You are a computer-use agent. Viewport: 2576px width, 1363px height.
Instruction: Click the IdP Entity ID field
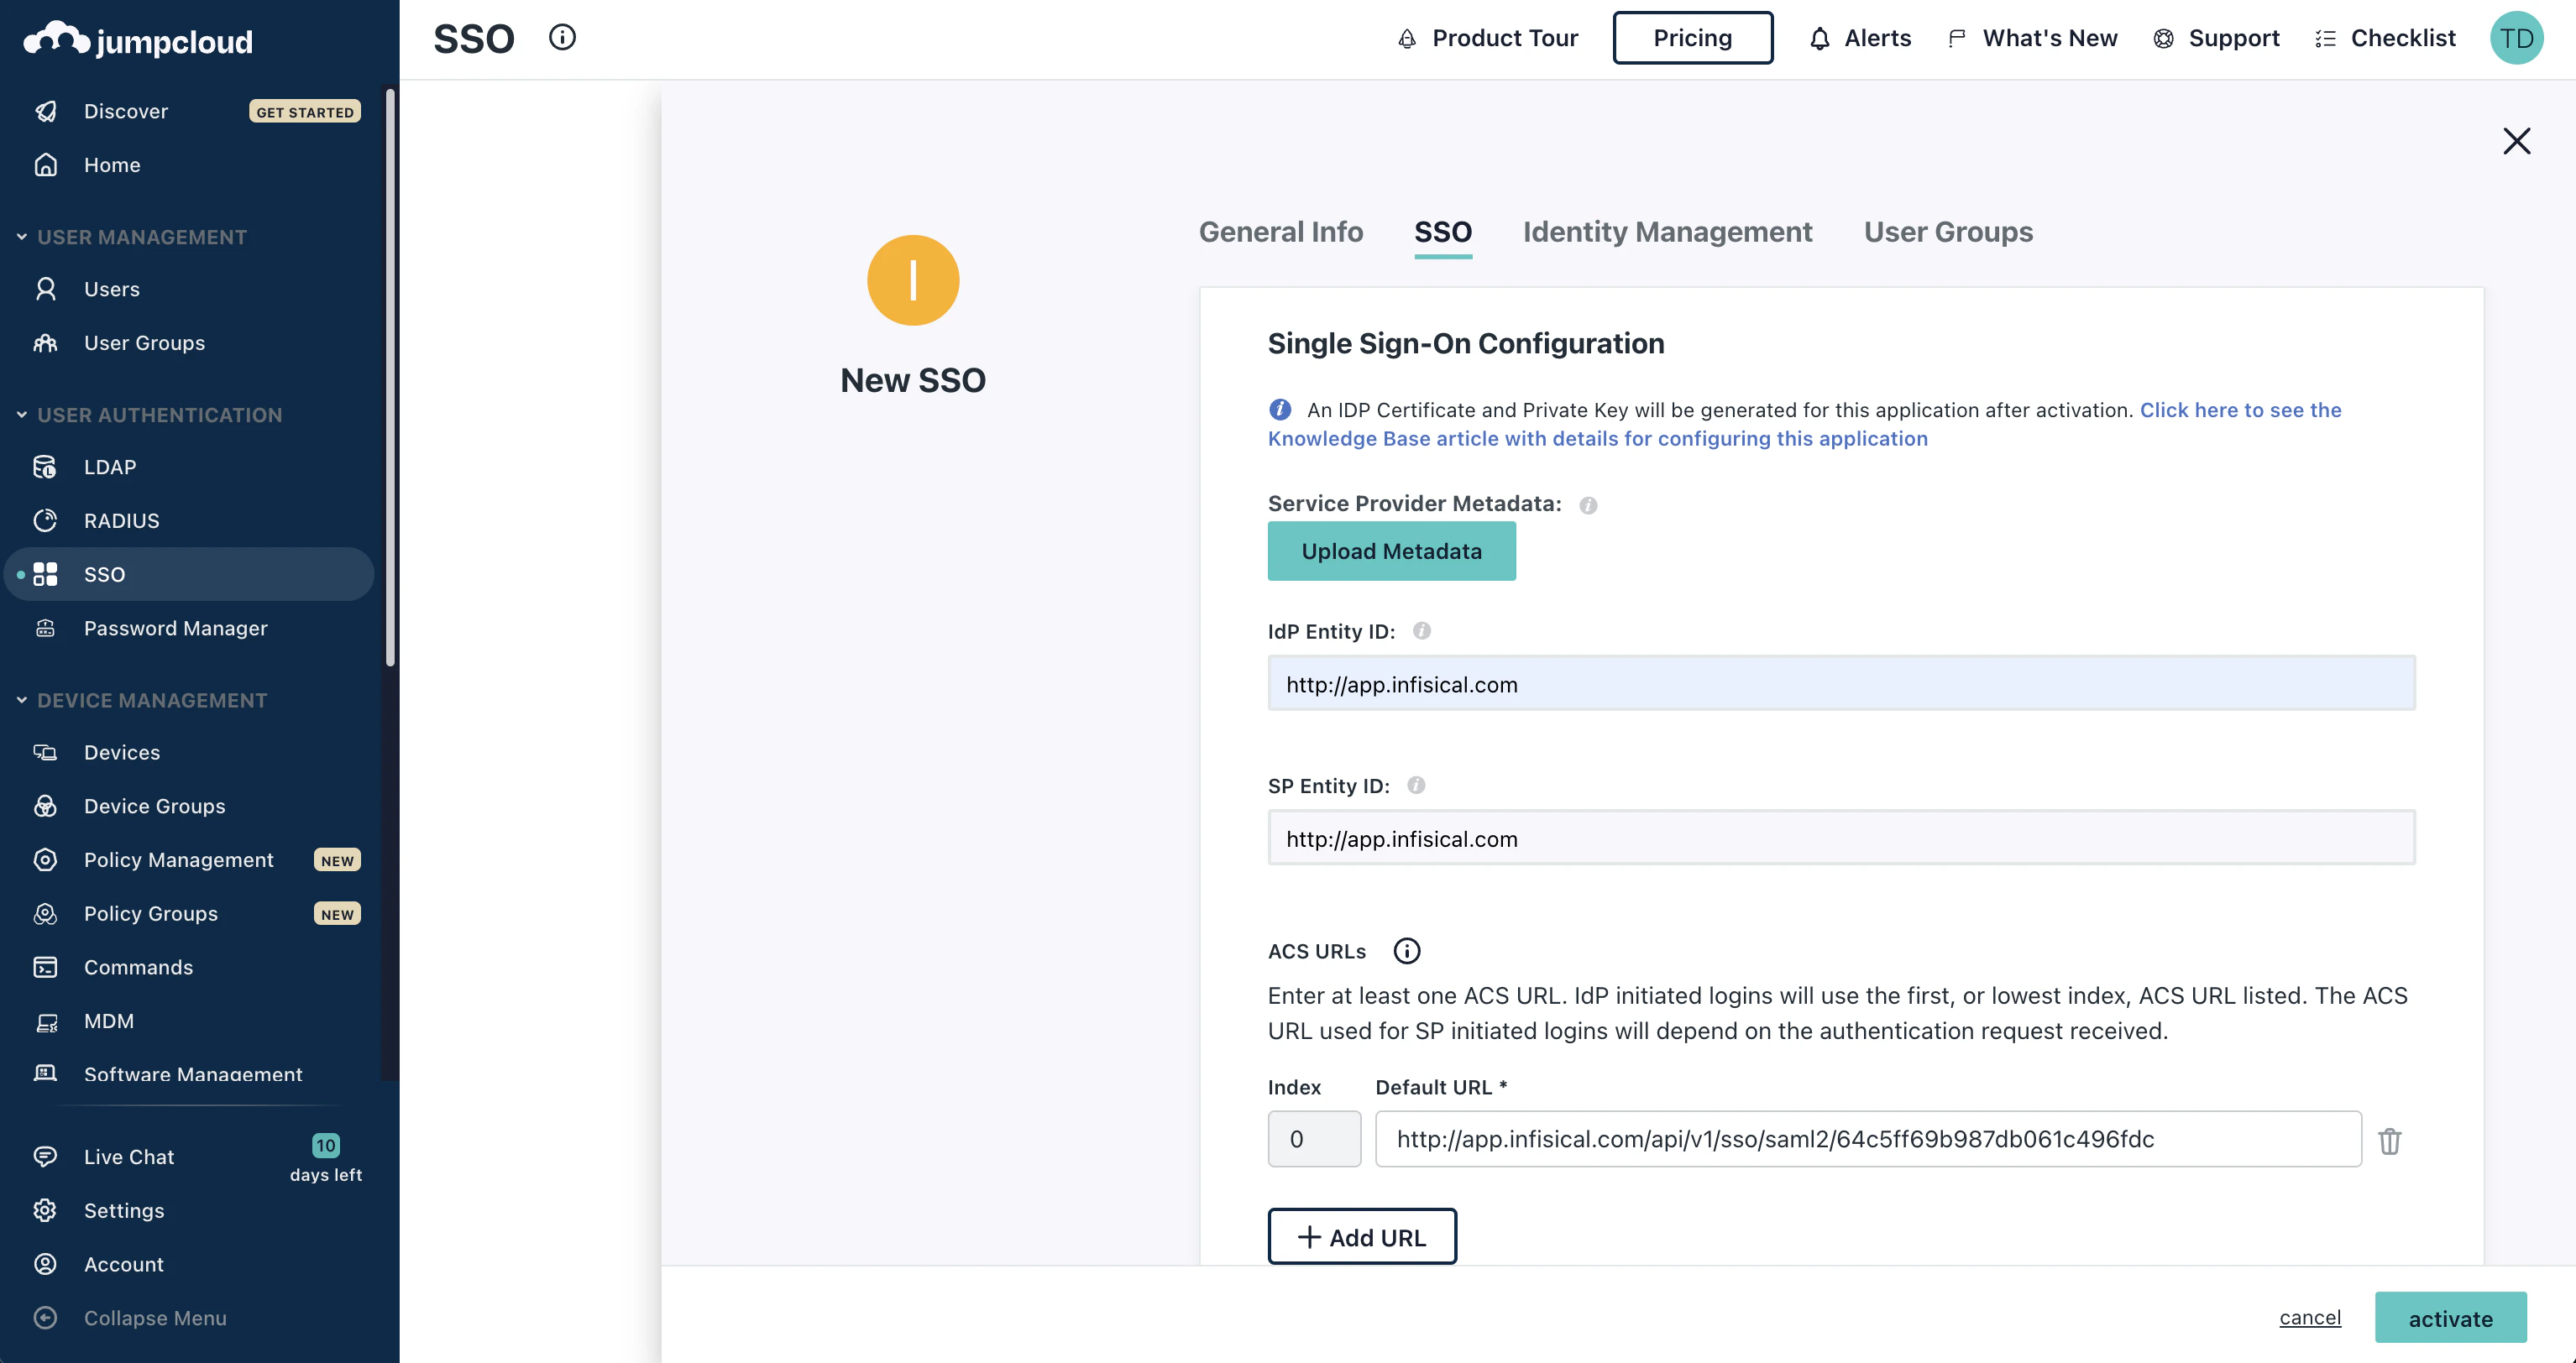coord(1842,683)
